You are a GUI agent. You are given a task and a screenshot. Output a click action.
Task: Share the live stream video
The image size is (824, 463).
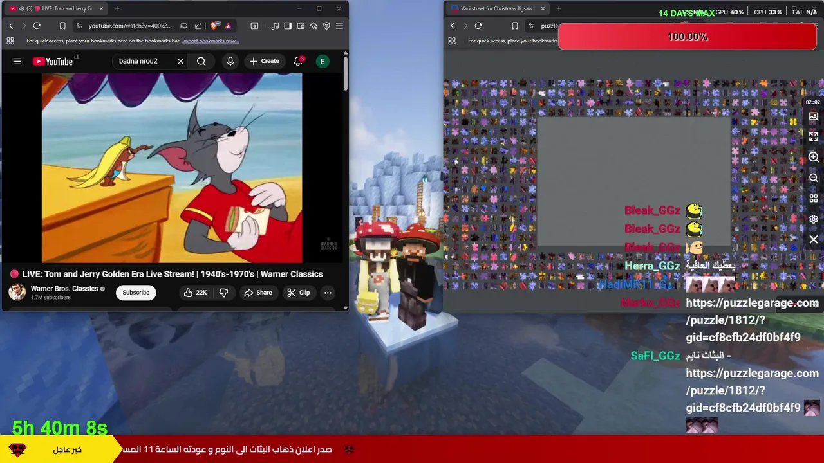pos(258,293)
